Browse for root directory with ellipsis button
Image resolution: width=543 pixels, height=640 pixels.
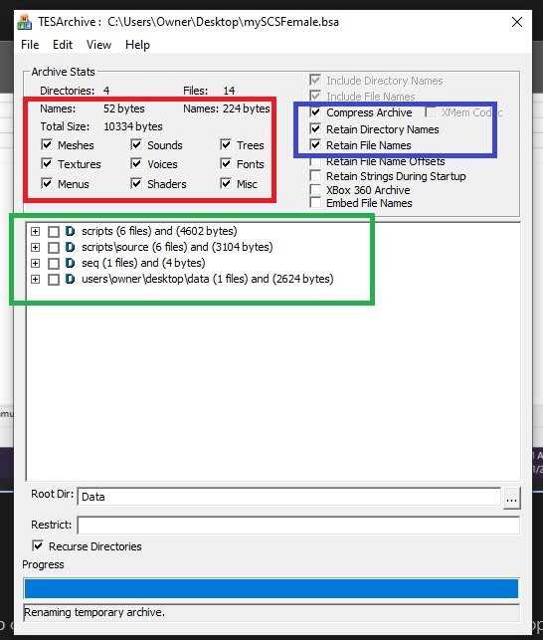(x=512, y=499)
